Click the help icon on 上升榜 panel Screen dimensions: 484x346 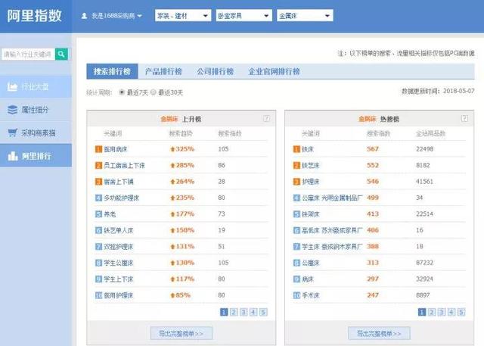[266, 119]
